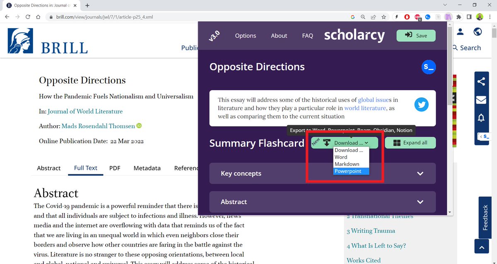Open the Journal of World Literature link

85,111
